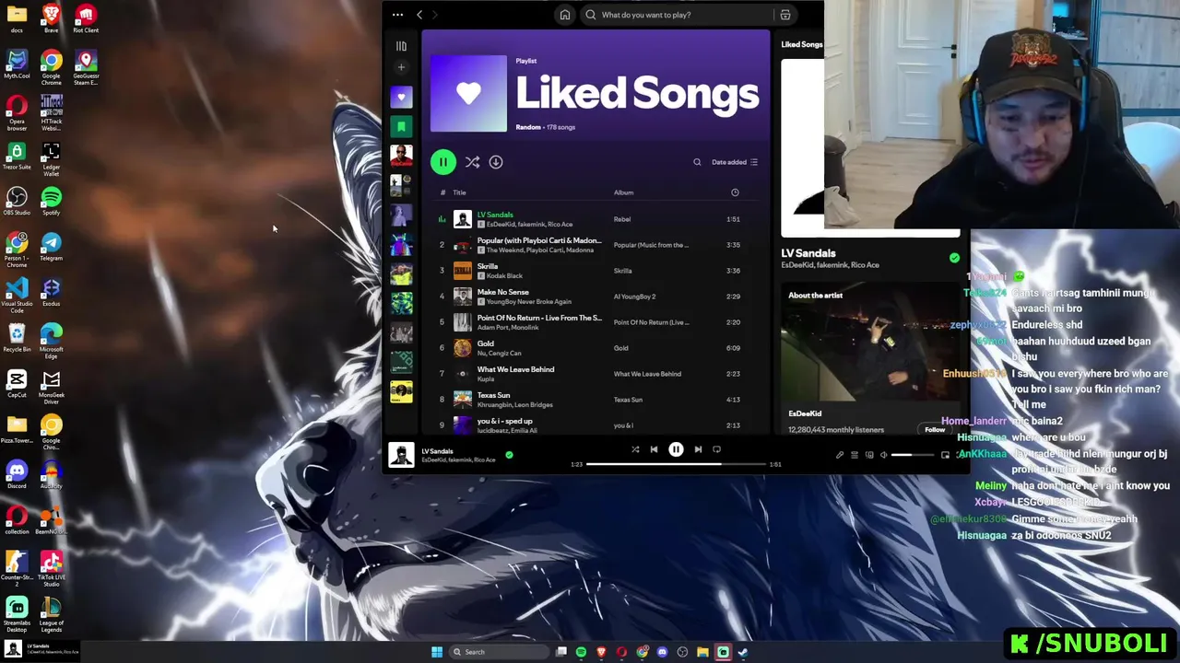
Task: Open the Telegram desktop shortcut
Action: coord(51,247)
